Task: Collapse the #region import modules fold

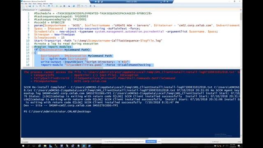Action: point(33,47)
